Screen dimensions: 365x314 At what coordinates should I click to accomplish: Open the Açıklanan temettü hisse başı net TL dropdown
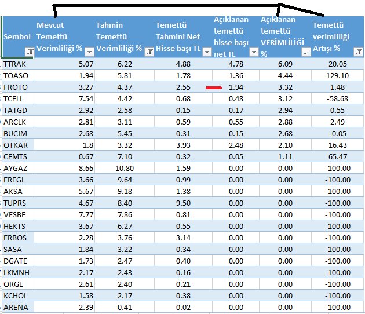[254, 52]
